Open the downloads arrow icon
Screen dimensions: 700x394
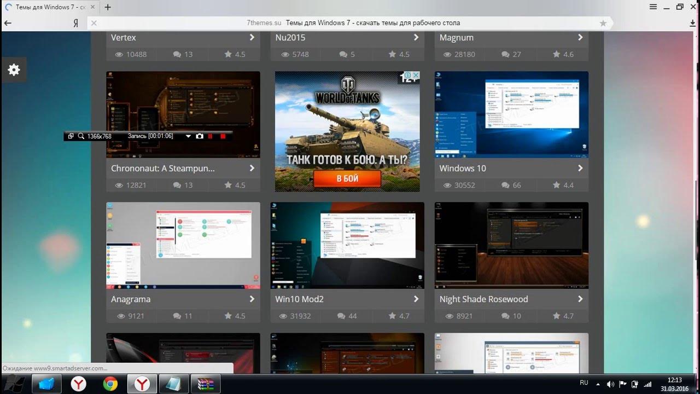(693, 23)
